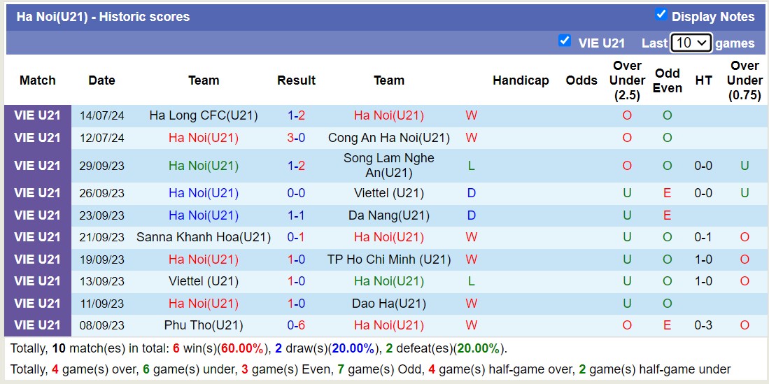Open TP Ho Chi Minh (U21) team link

click(388, 259)
